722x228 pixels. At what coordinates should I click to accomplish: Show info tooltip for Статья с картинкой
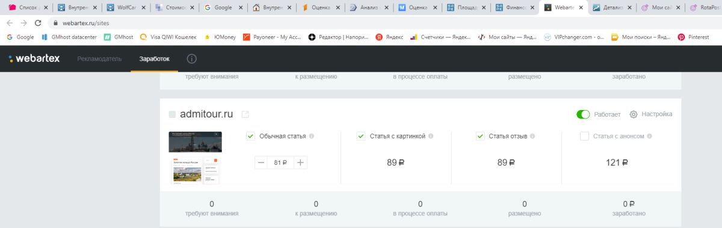[431, 137]
